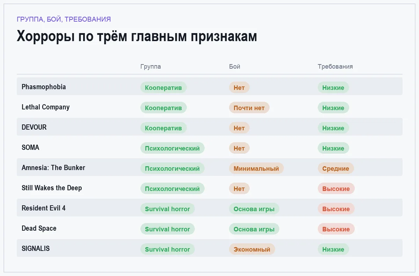Screen dimensions: 419x276
Task: Click Основа игры tag for Resident Evil 4
Action: pyautogui.click(x=254, y=209)
